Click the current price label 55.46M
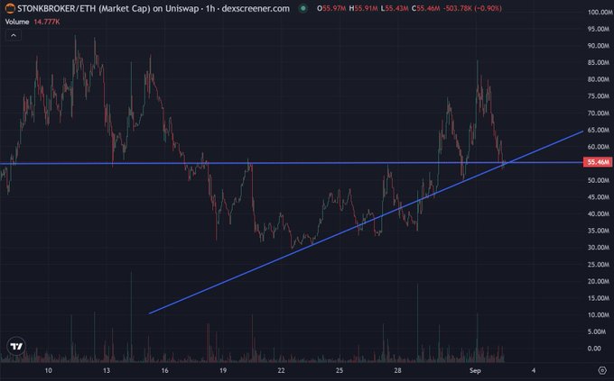This screenshot has width=614, height=381. [598, 162]
